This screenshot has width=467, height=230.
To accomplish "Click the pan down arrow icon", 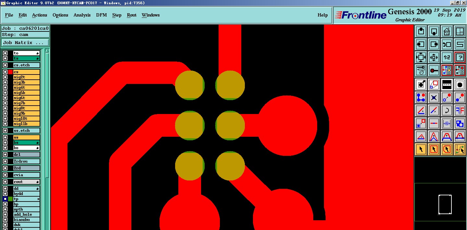I will pos(434,31).
